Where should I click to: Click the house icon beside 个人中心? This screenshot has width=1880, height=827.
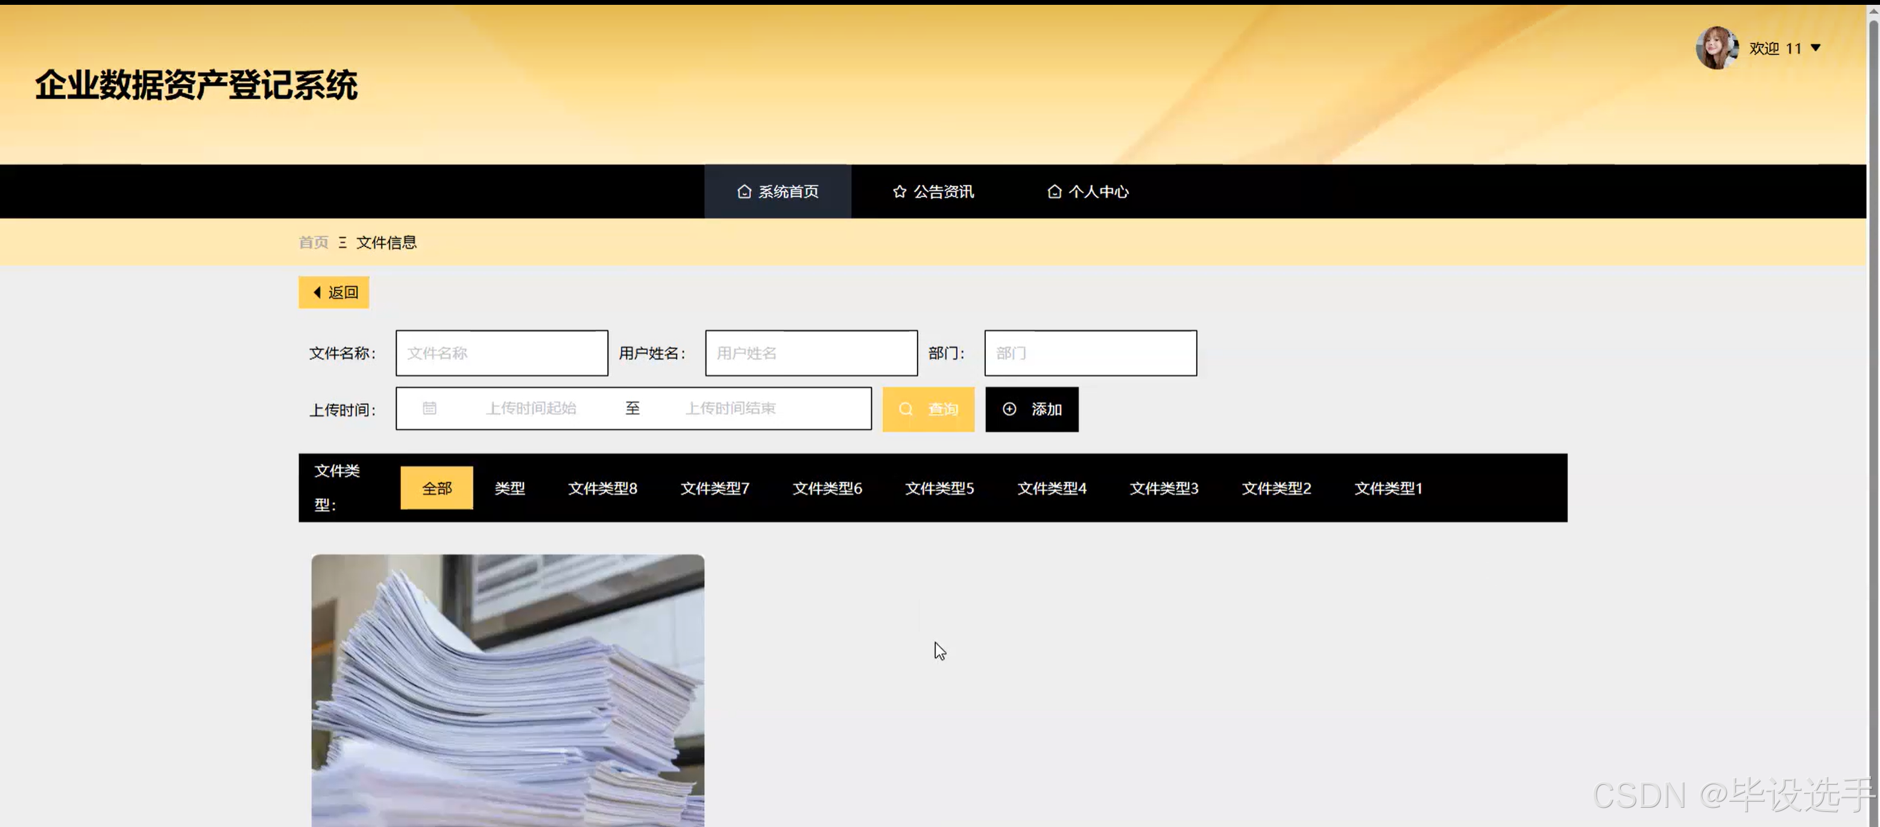tap(1054, 191)
